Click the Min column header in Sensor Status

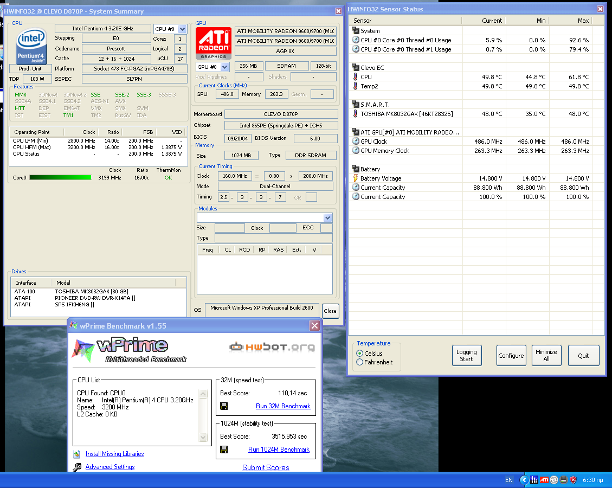[x=527, y=20]
